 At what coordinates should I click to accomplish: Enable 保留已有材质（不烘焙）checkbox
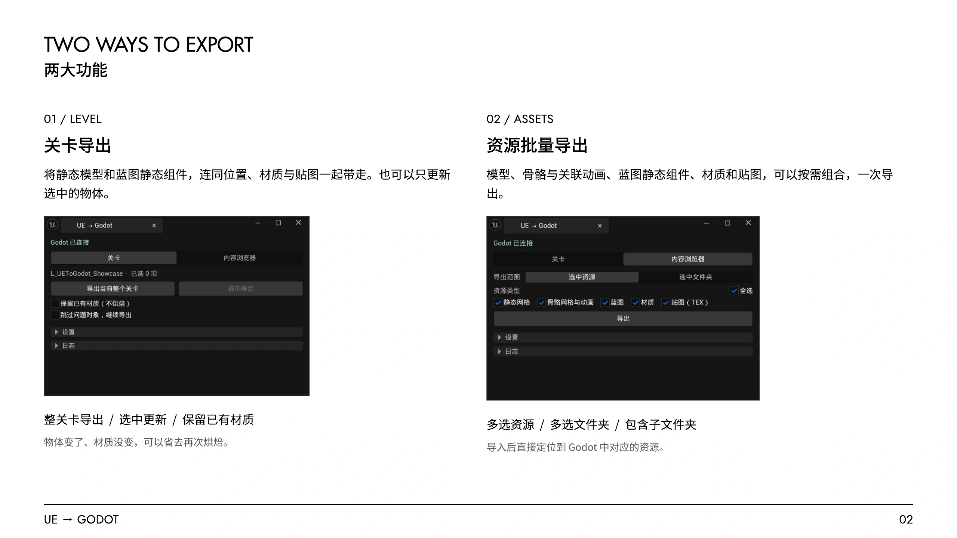55,303
